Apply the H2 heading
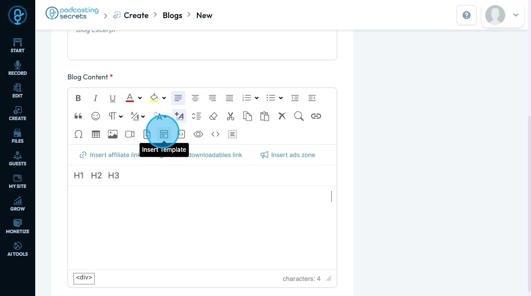 tap(96, 175)
